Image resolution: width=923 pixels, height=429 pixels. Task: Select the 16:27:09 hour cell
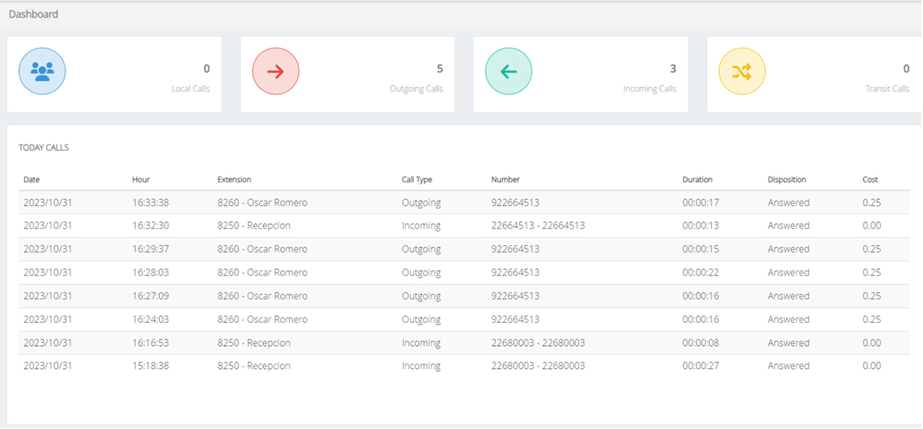pyautogui.click(x=151, y=296)
